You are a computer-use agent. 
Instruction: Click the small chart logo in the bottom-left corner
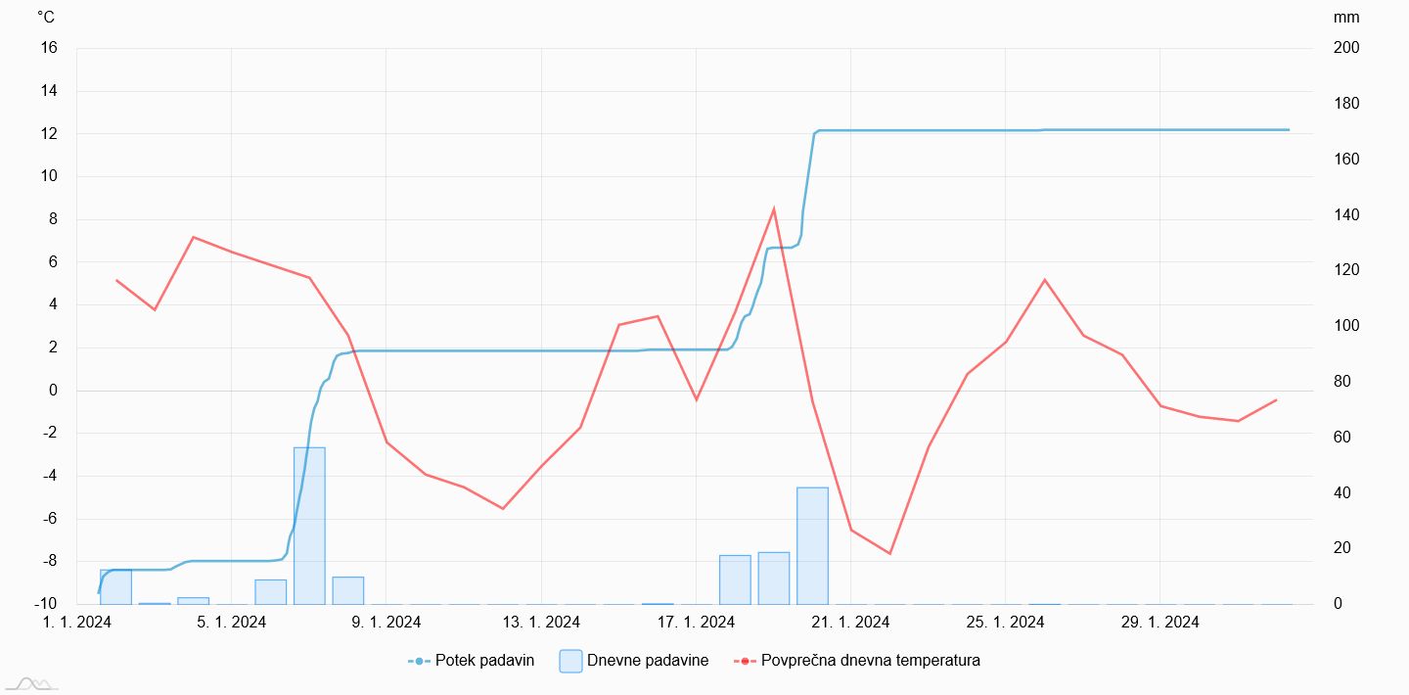[x=31, y=682]
